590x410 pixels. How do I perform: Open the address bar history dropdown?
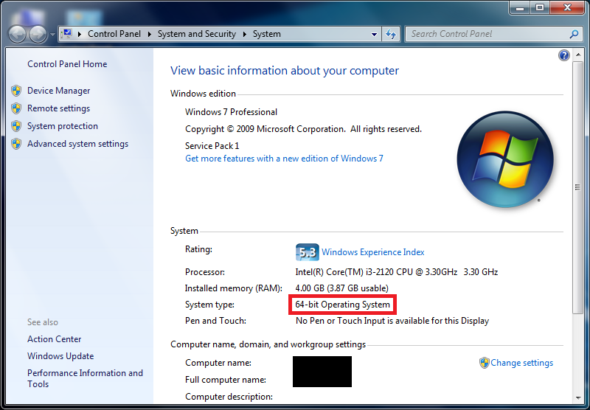(374, 34)
